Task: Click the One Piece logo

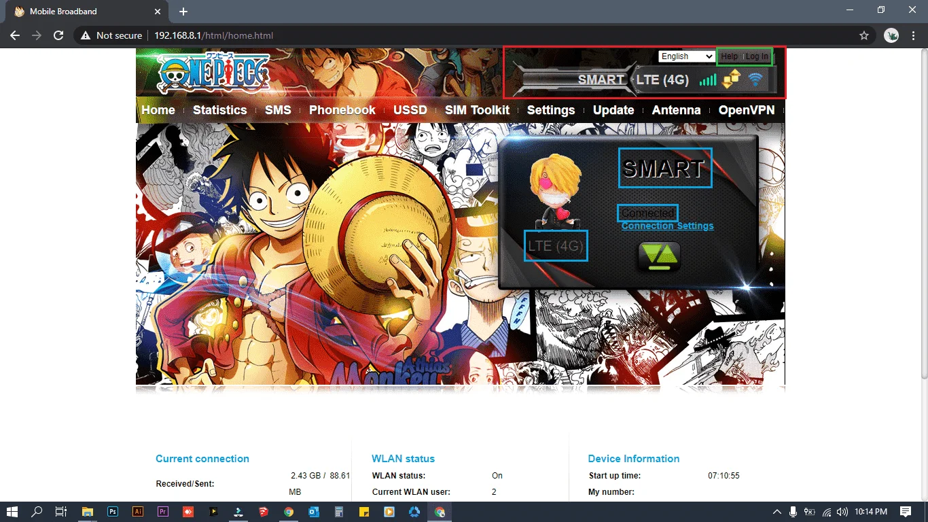Action: pyautogui.click(x=213, y=71)
